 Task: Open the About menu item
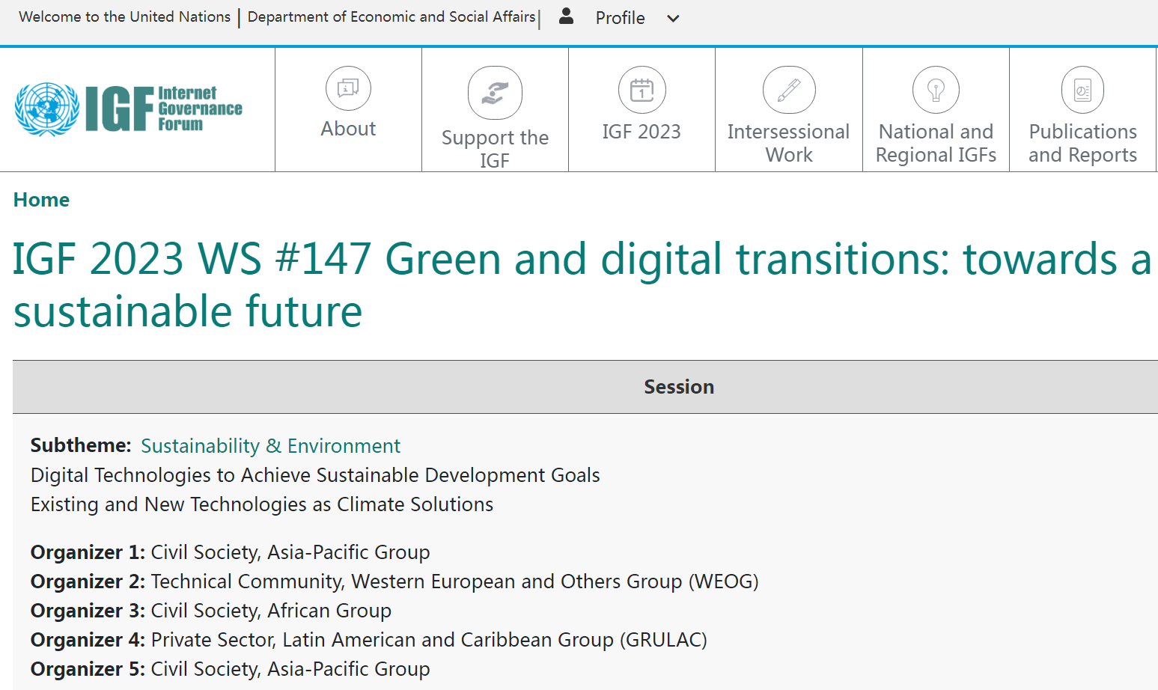pos(348,129)
